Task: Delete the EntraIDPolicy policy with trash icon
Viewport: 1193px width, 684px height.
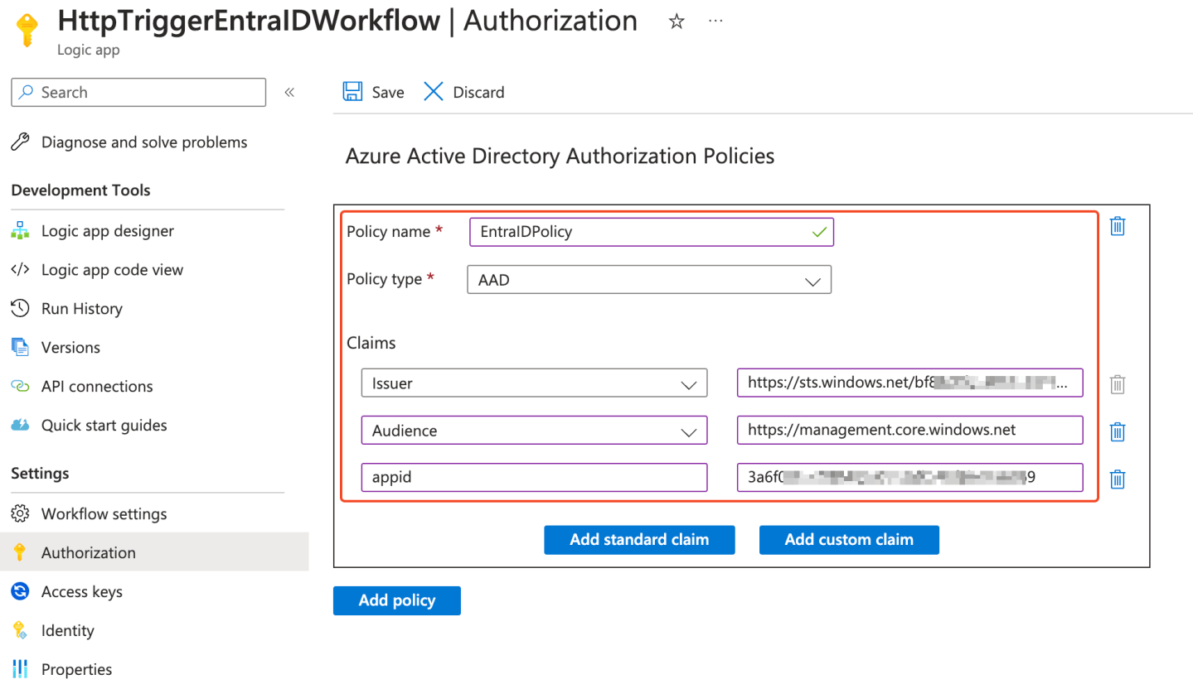Action: coord(1118,226)
